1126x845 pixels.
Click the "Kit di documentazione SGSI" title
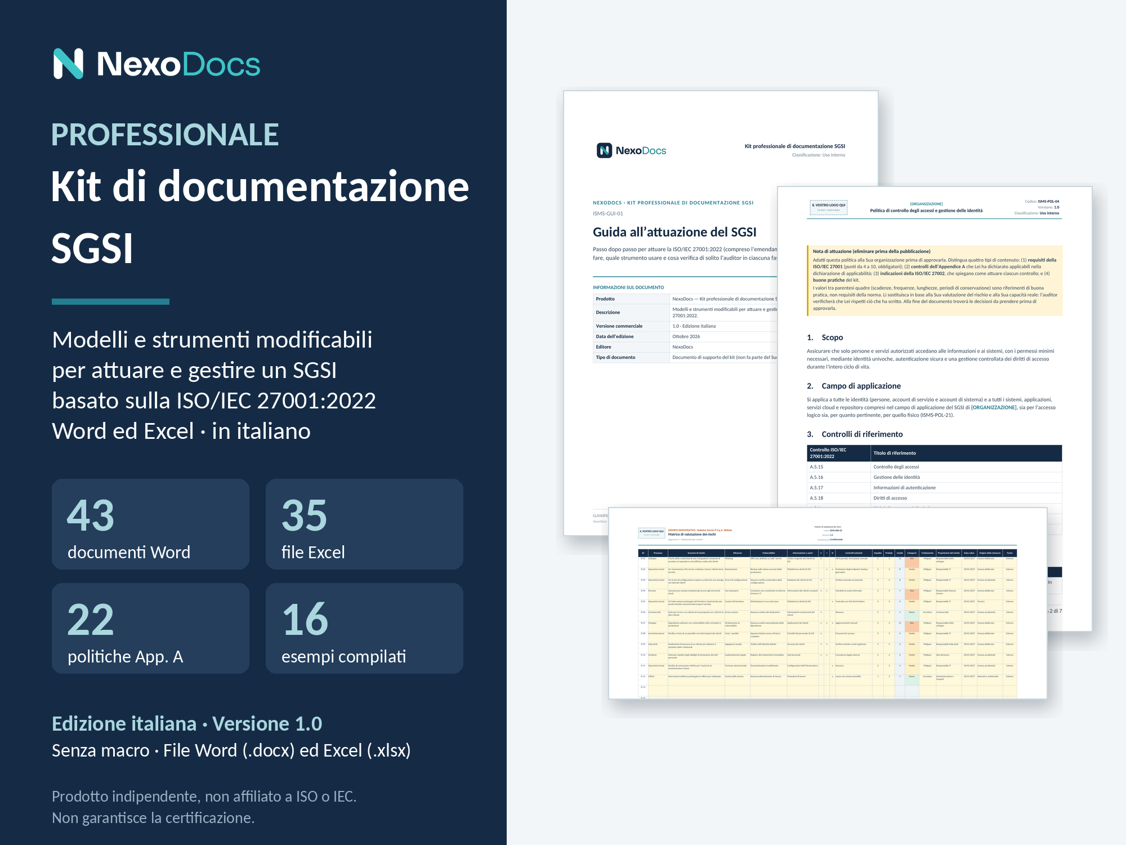[260, 217]
